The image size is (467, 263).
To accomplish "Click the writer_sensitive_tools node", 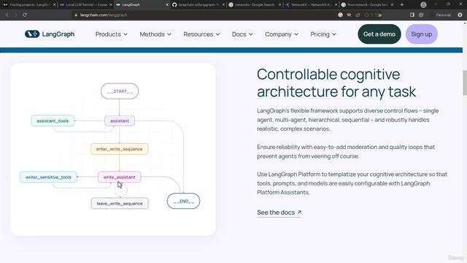I will tap(48, 177).
